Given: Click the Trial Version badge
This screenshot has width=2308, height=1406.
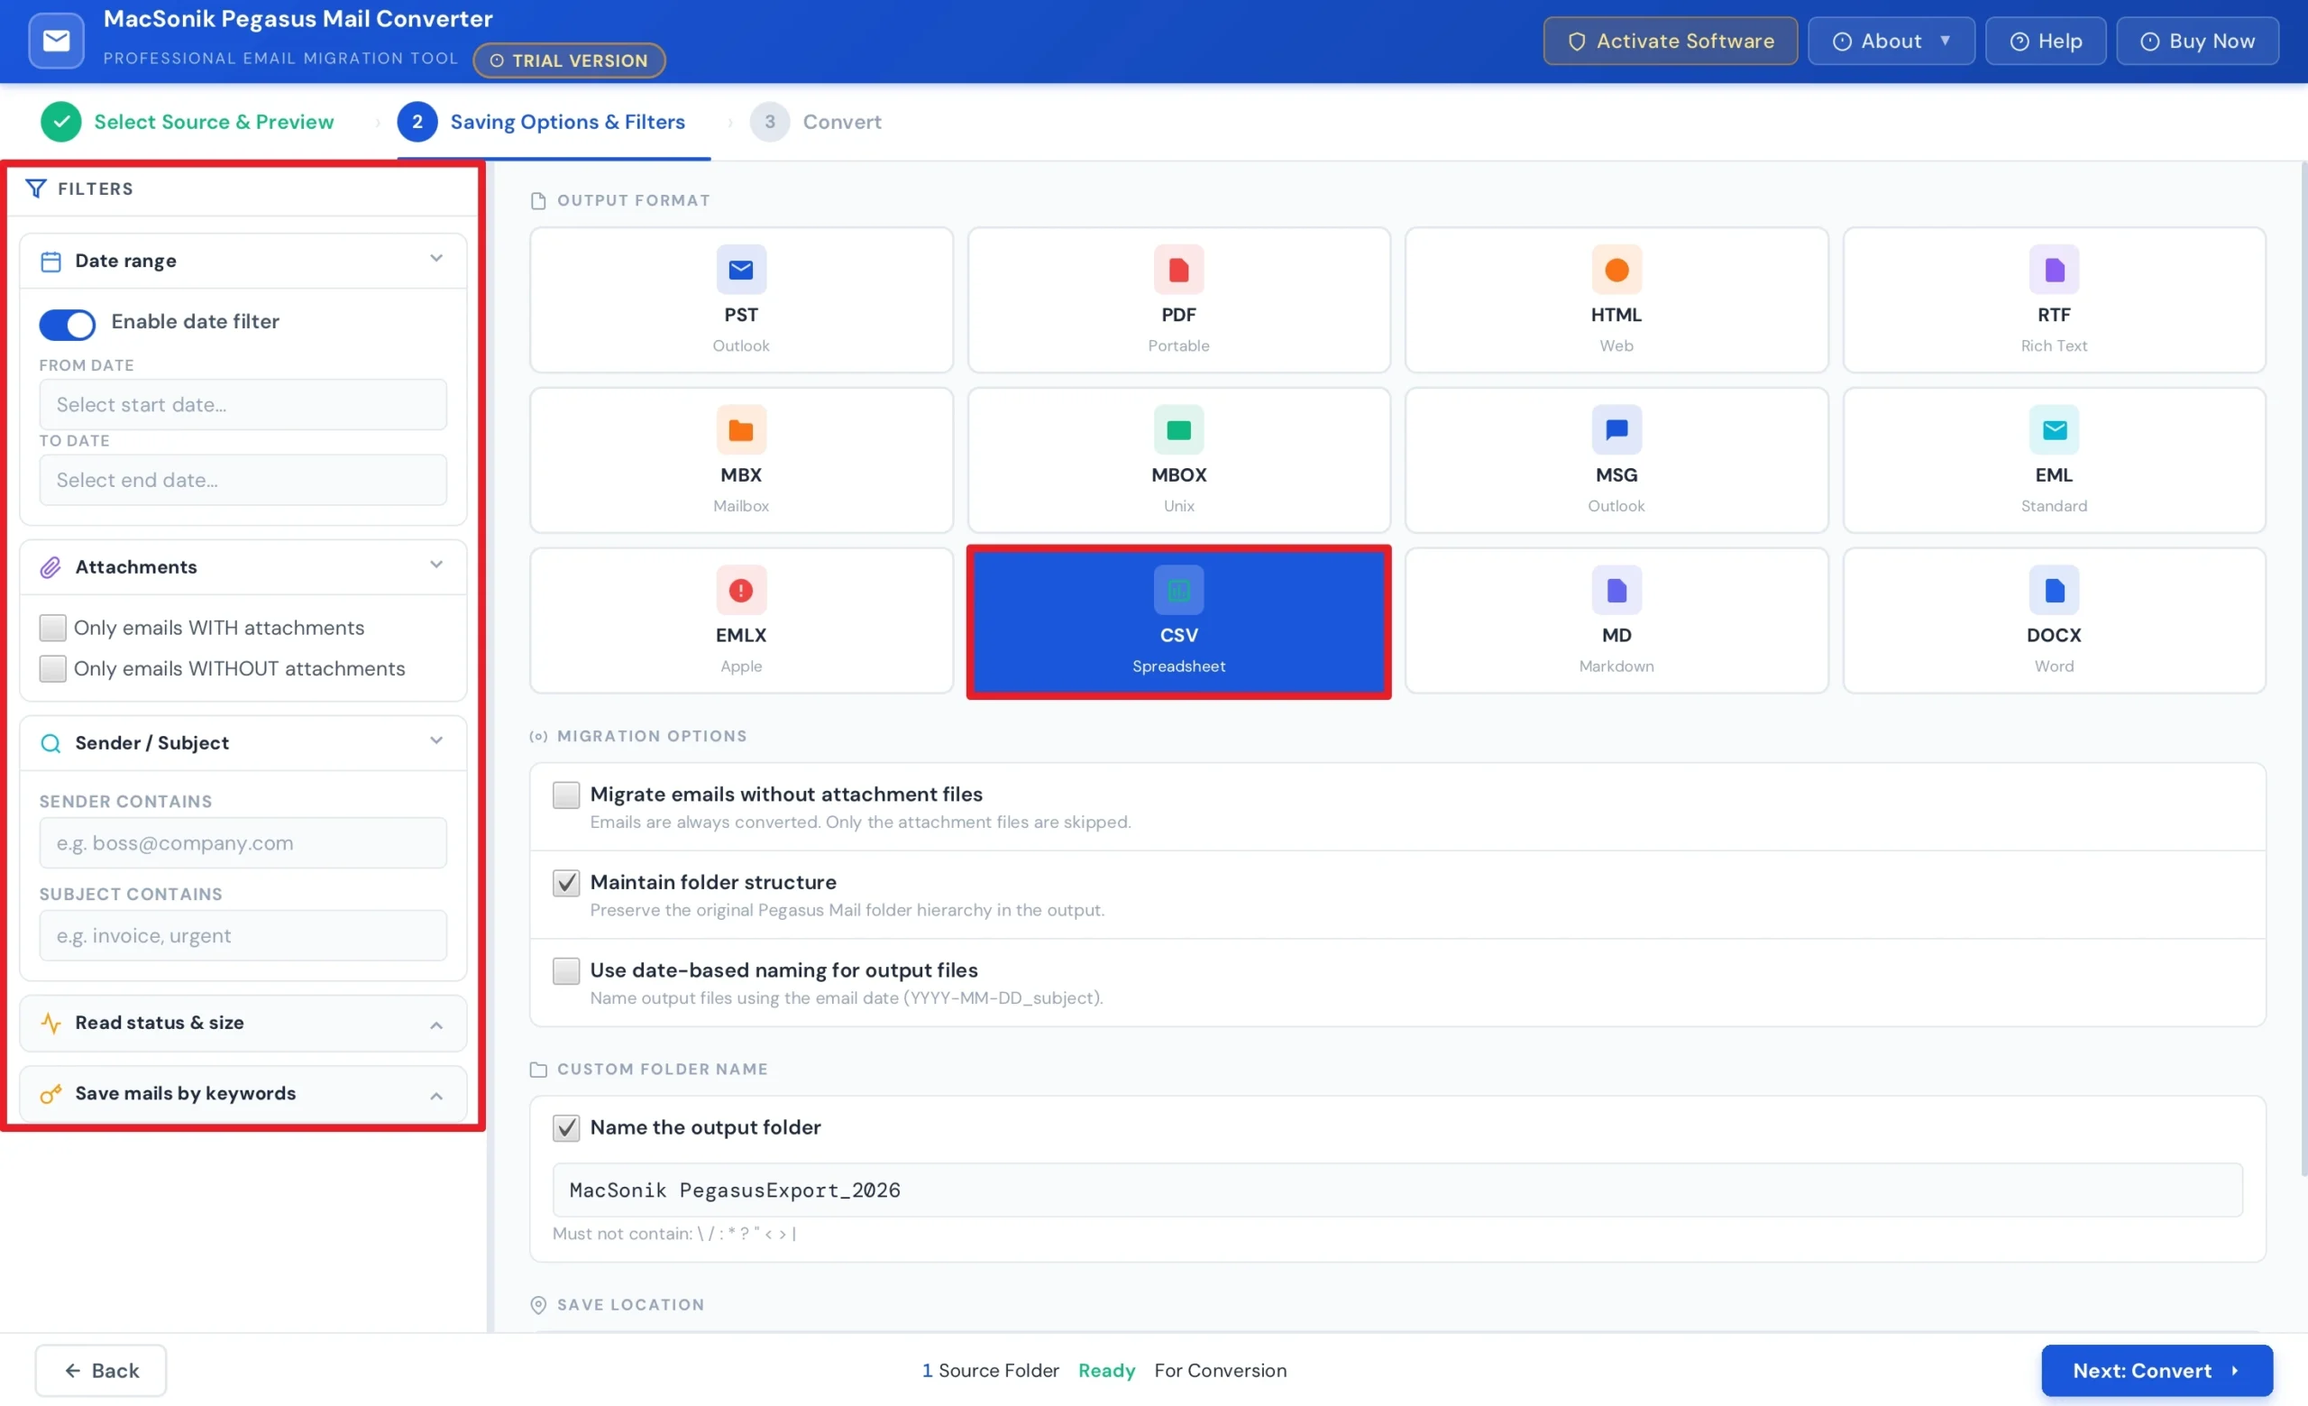Looking at the screenshot, I should 569,61.
